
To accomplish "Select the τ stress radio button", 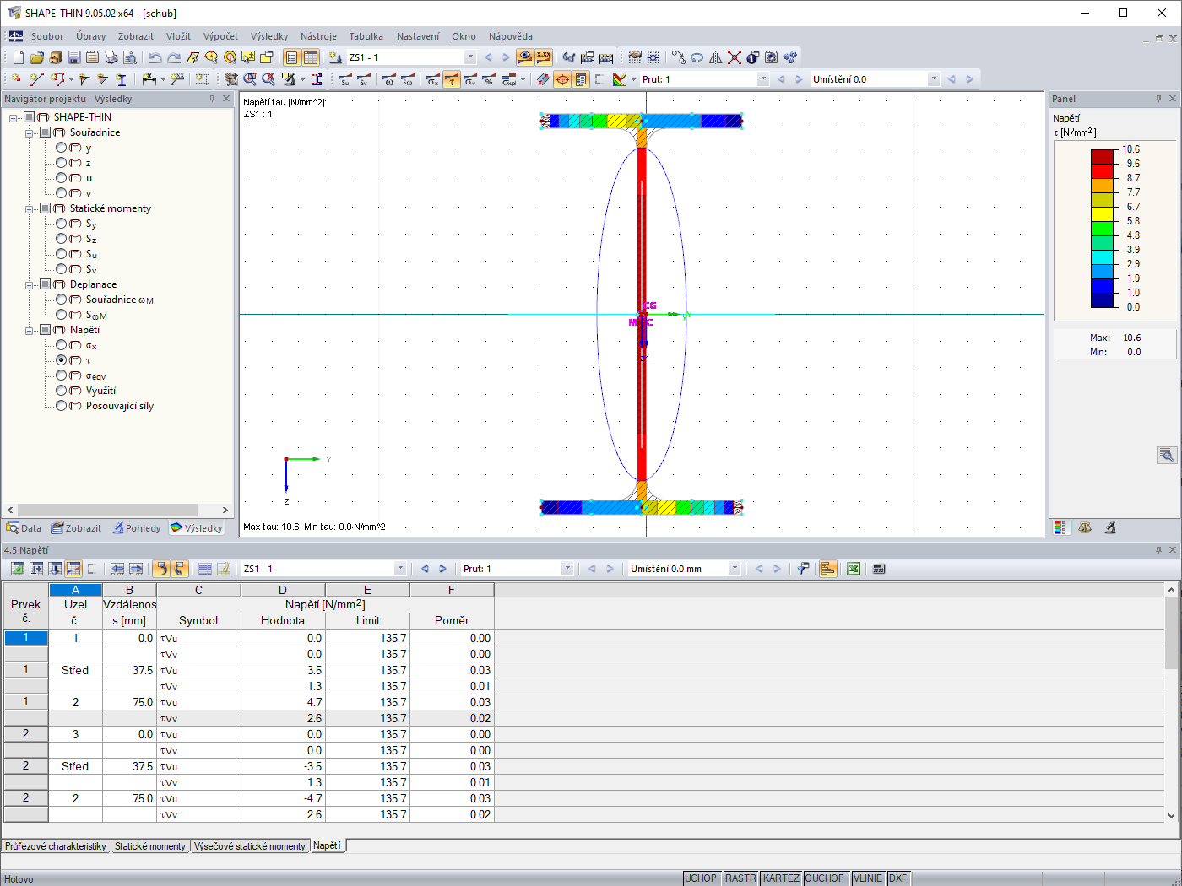I will coord(62,360).
